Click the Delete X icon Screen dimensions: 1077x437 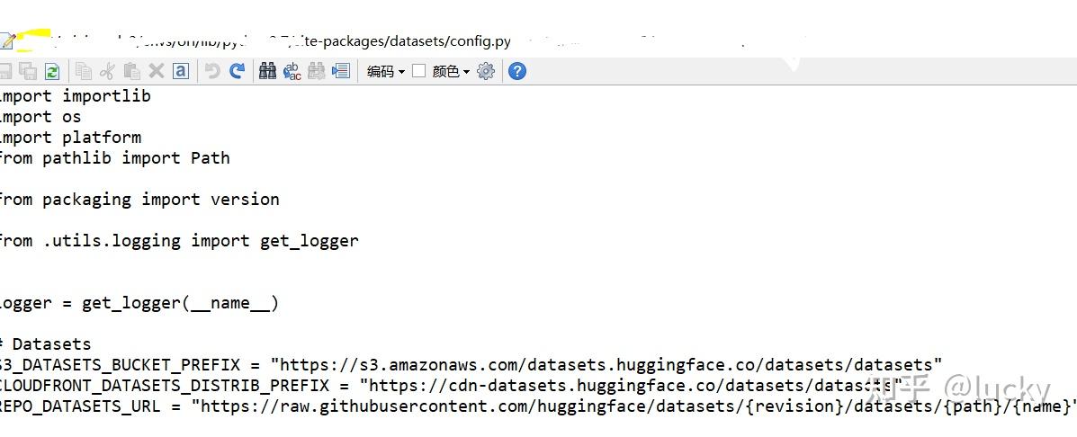[x=157, y=71]
